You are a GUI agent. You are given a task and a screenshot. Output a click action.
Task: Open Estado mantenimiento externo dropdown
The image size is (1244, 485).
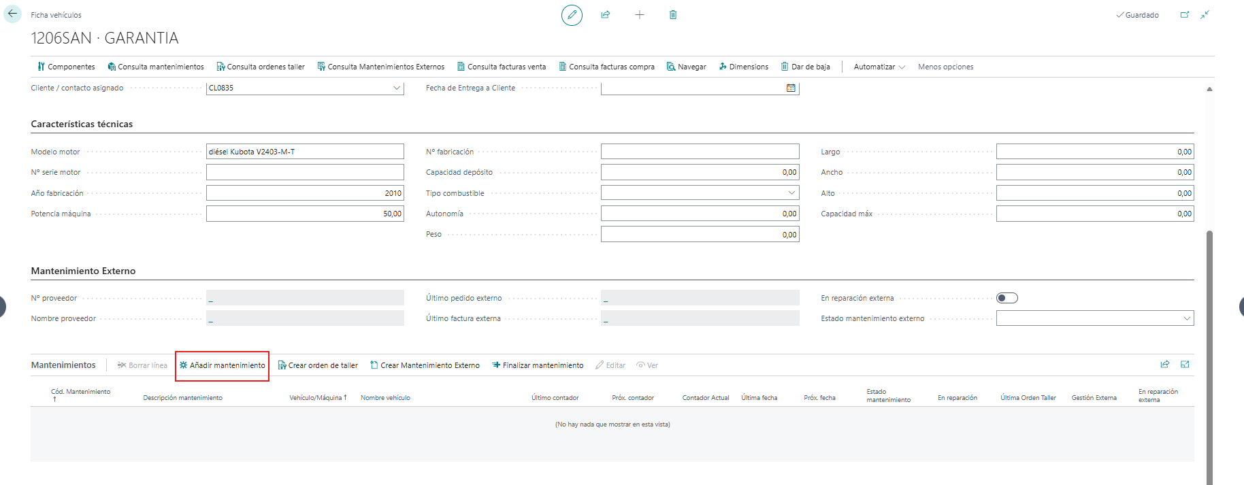click(x=1186, y=318)
